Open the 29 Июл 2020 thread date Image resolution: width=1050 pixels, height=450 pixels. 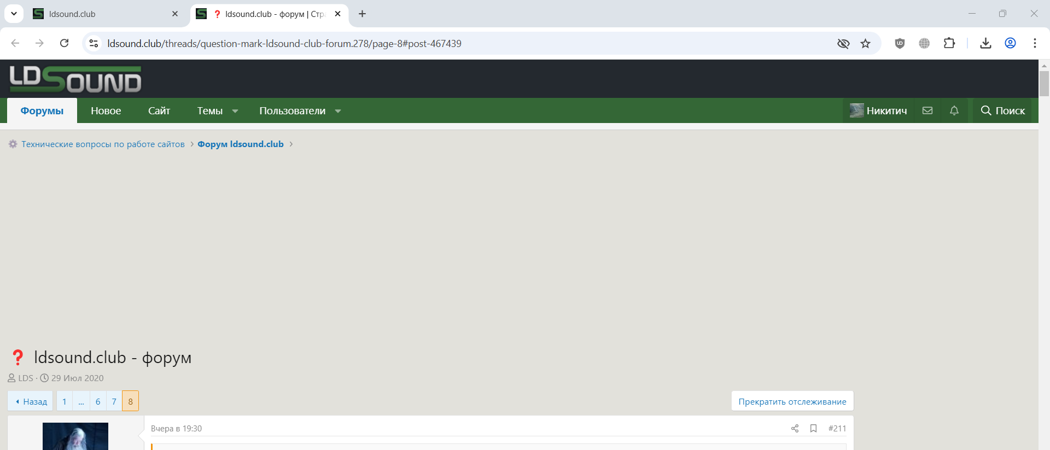point(77,378)
